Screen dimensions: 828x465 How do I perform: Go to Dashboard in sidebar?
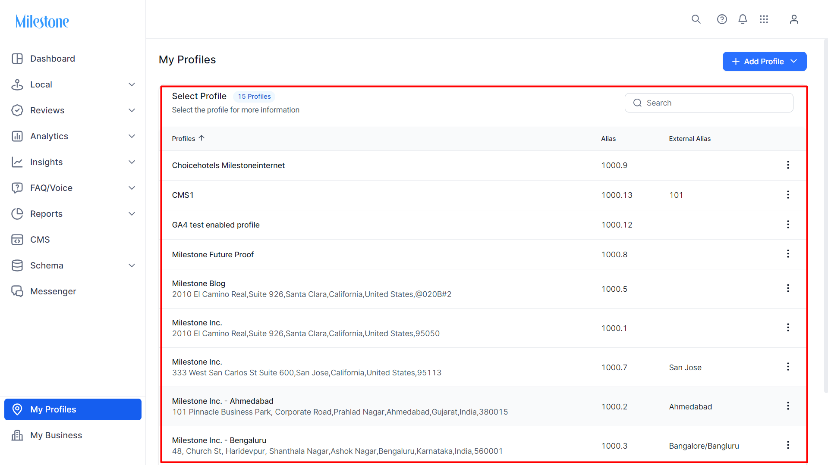pos(73,59)
